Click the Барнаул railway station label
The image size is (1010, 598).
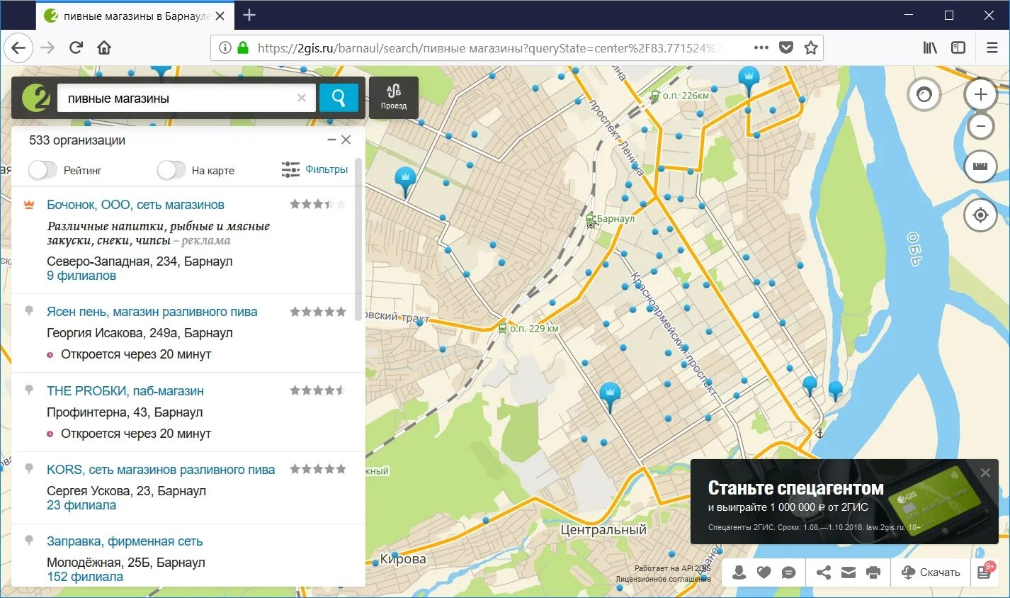[615, 219]
